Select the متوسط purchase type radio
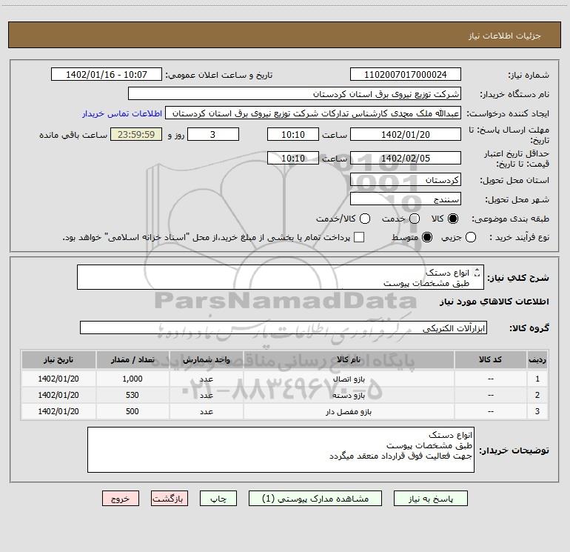This screenshot has width=570, height=552. pyautogui.click(x=427, y=237)
